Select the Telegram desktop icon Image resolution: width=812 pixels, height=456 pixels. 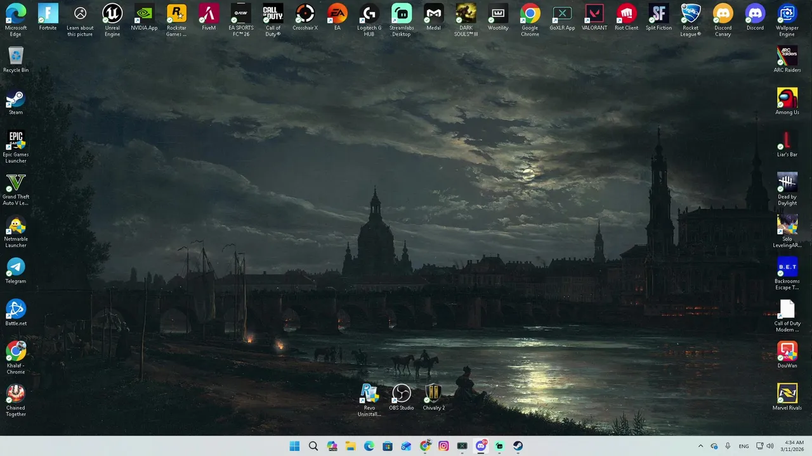click(x=16, y=271)
